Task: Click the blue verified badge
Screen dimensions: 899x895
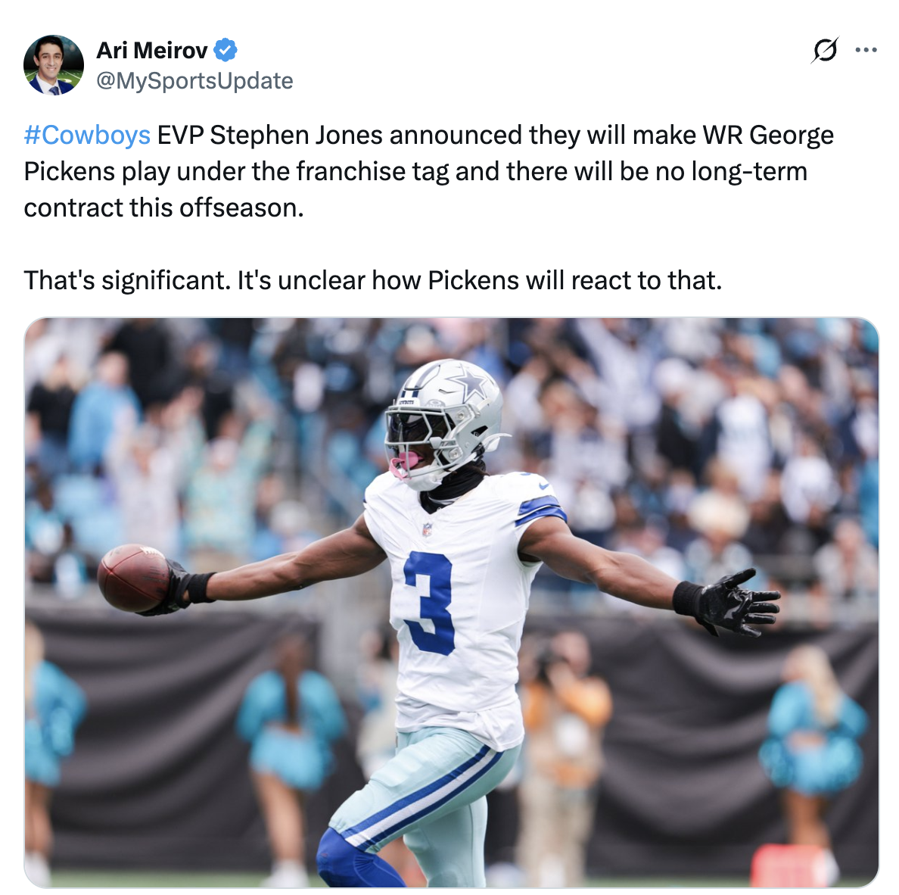Action: (226, 50)
